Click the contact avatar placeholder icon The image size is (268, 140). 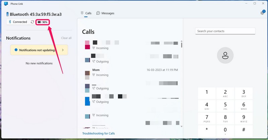(225, 55)
